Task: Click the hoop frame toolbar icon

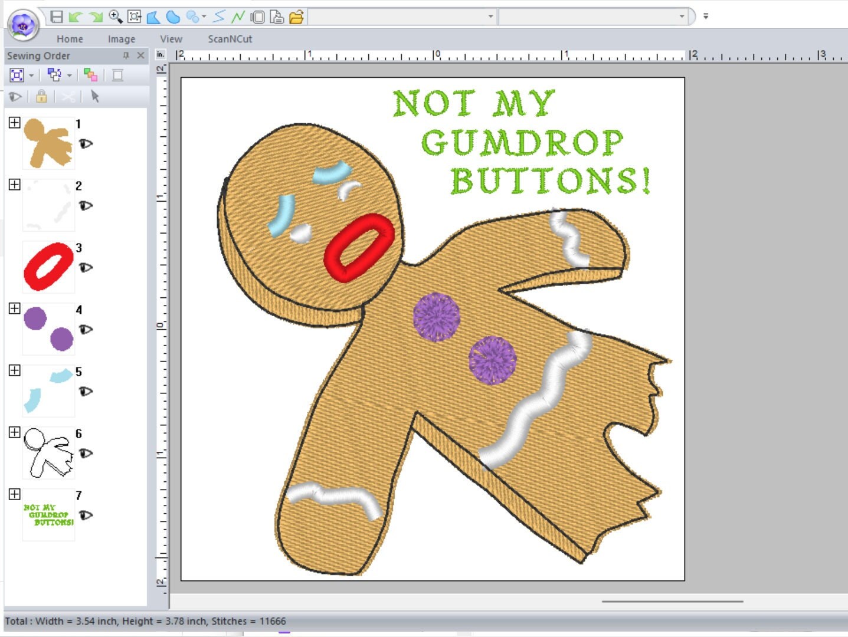Action: click(x=258, y=17)
